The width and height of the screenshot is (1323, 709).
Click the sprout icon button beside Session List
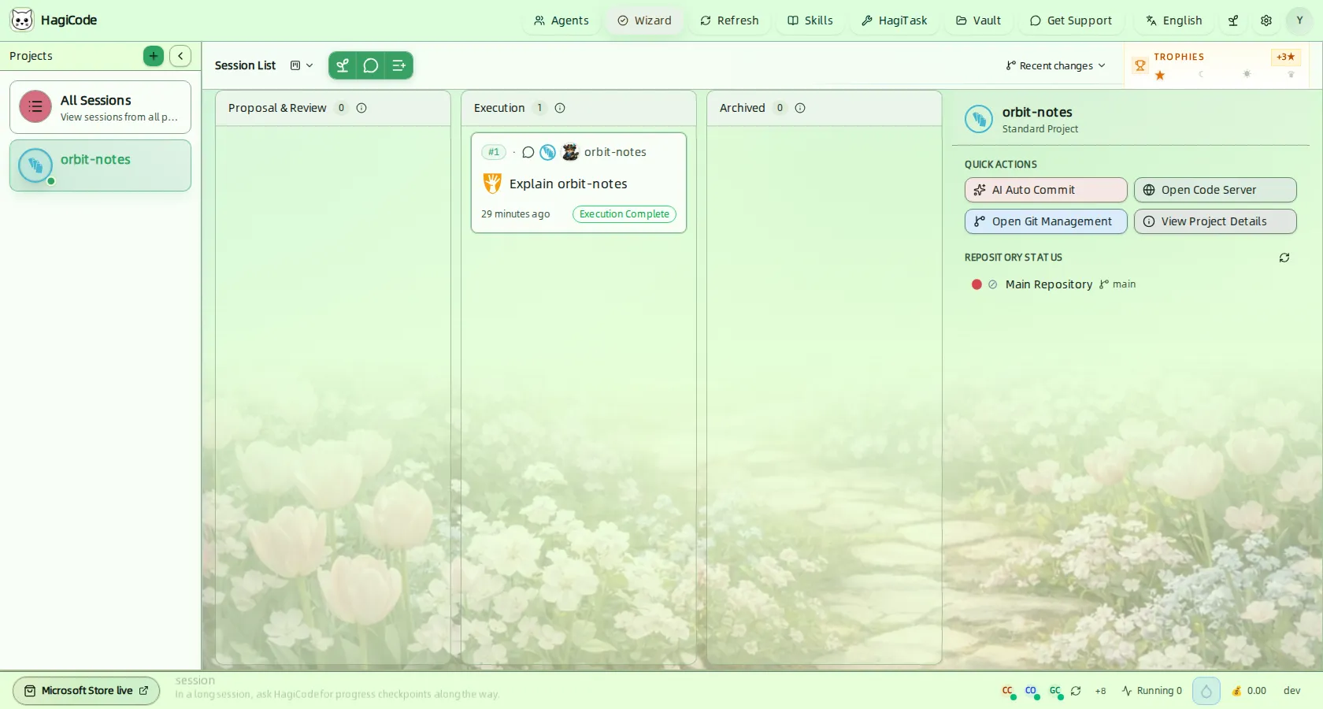pyautogui.click(x=343, y=65)
